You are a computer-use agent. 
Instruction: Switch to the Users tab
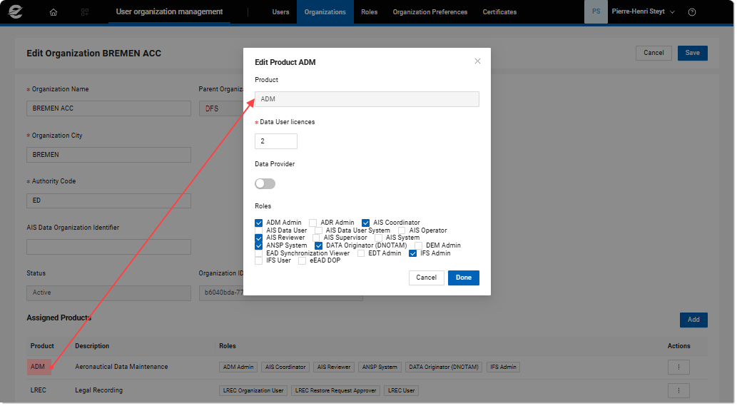coord(280,12)
